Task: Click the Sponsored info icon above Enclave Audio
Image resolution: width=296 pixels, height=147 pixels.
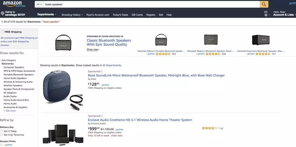Action: (102, 116)
